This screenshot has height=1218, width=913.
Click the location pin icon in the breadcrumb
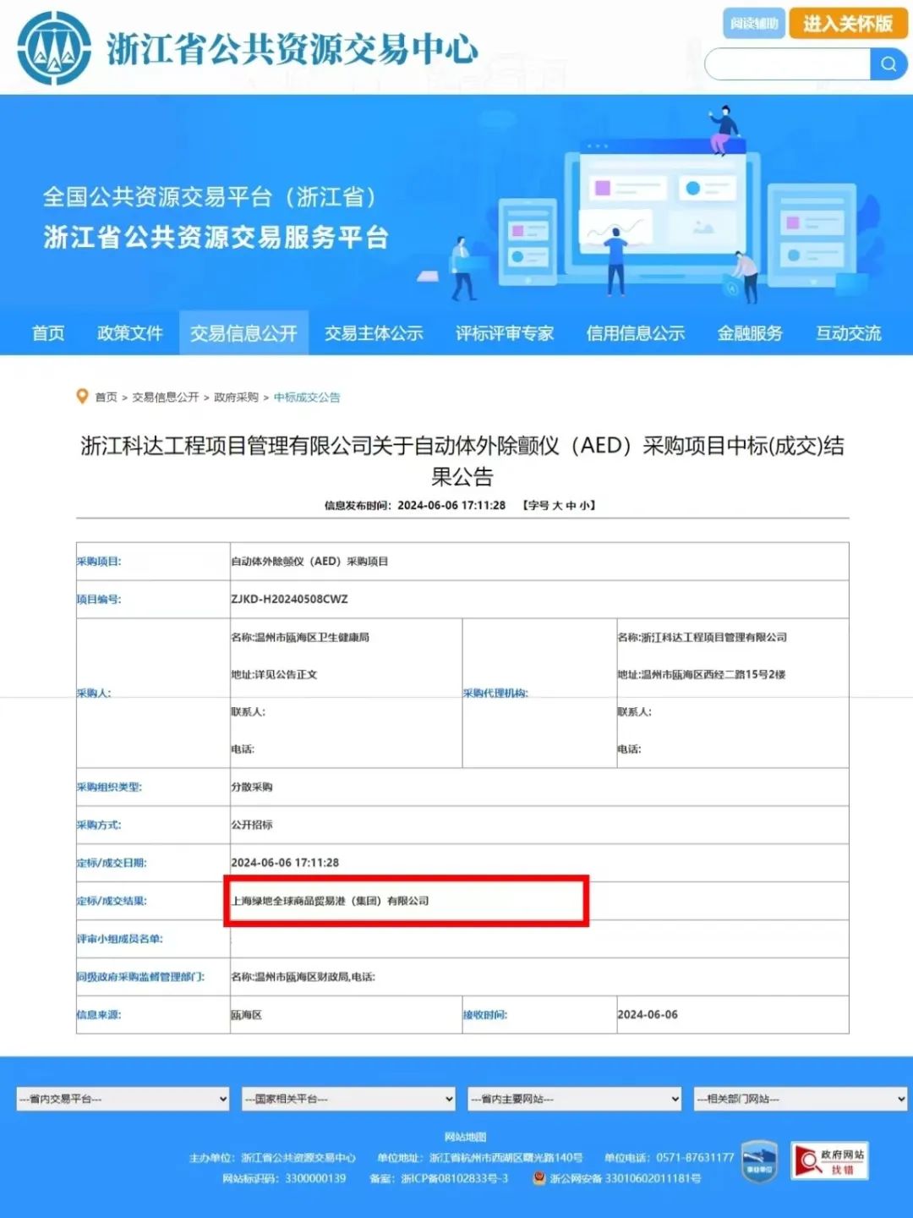82,396
